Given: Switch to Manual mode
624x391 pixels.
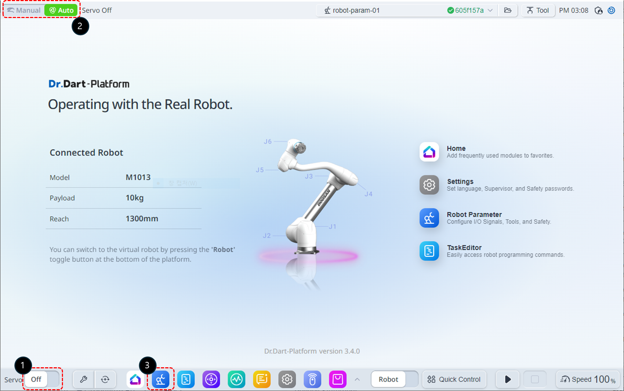Looking at the screenshot, I should pyautogui.click(x=24, y=10).
